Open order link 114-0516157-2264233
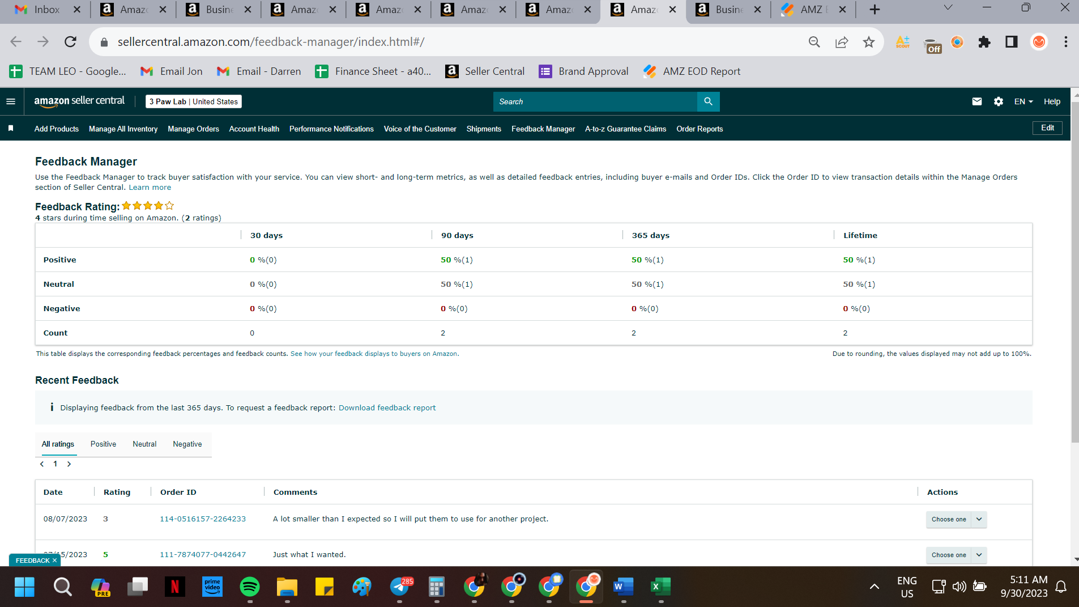Screen dimensions: 1079x607 pyautogui.click(x=203, y=519)
